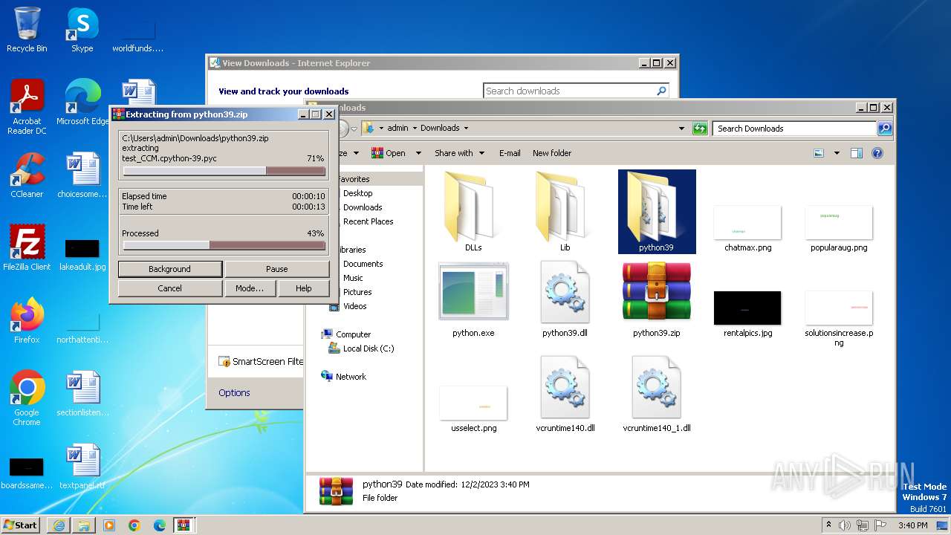Click WinRAR taskbar button
Viewport: 951px width, 535px height.
[x=184, y=525]
